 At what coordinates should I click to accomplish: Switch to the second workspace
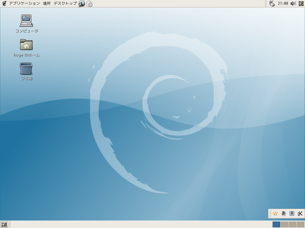click(x=284, y=224)
